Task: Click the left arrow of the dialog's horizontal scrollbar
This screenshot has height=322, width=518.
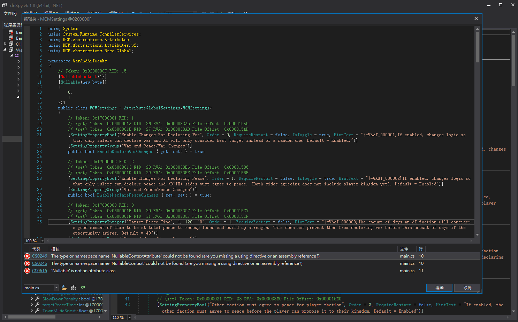Action: click(x=48, y=240)
